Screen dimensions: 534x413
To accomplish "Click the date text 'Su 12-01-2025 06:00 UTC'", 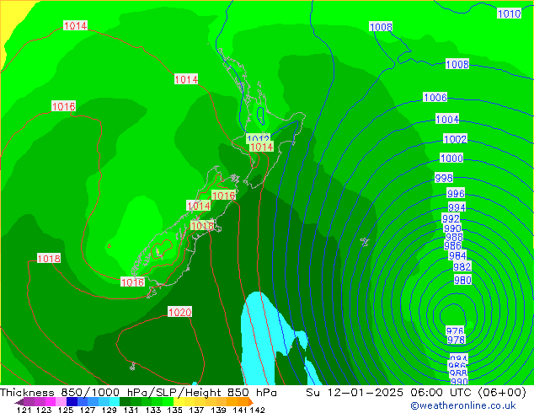I will tap(390, 393).
